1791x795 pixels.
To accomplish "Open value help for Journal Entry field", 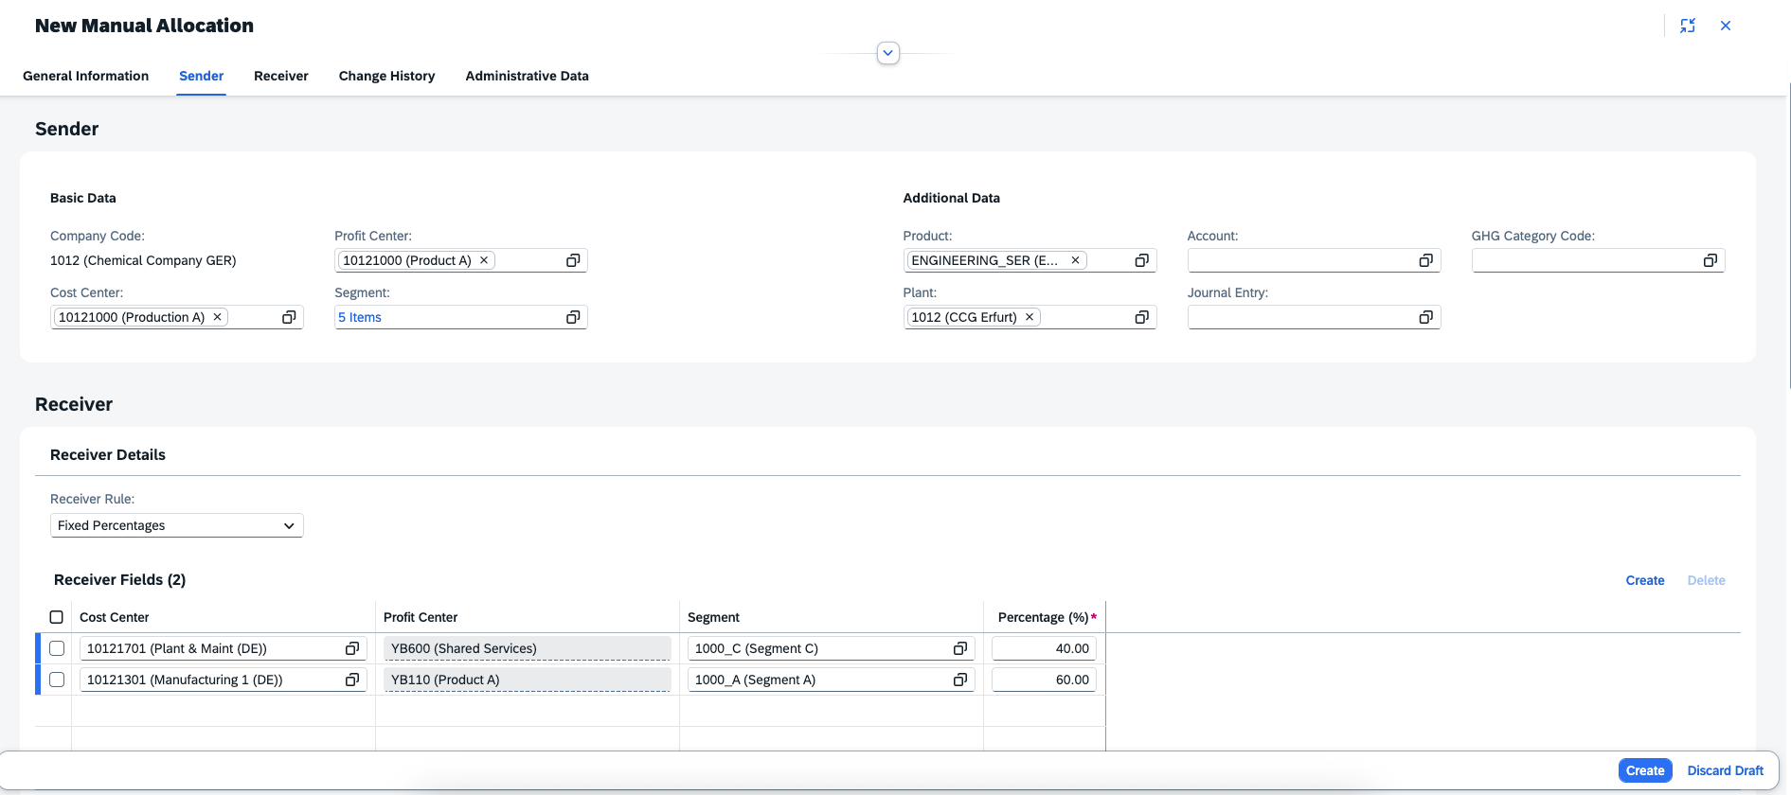I will [1425, 317].
